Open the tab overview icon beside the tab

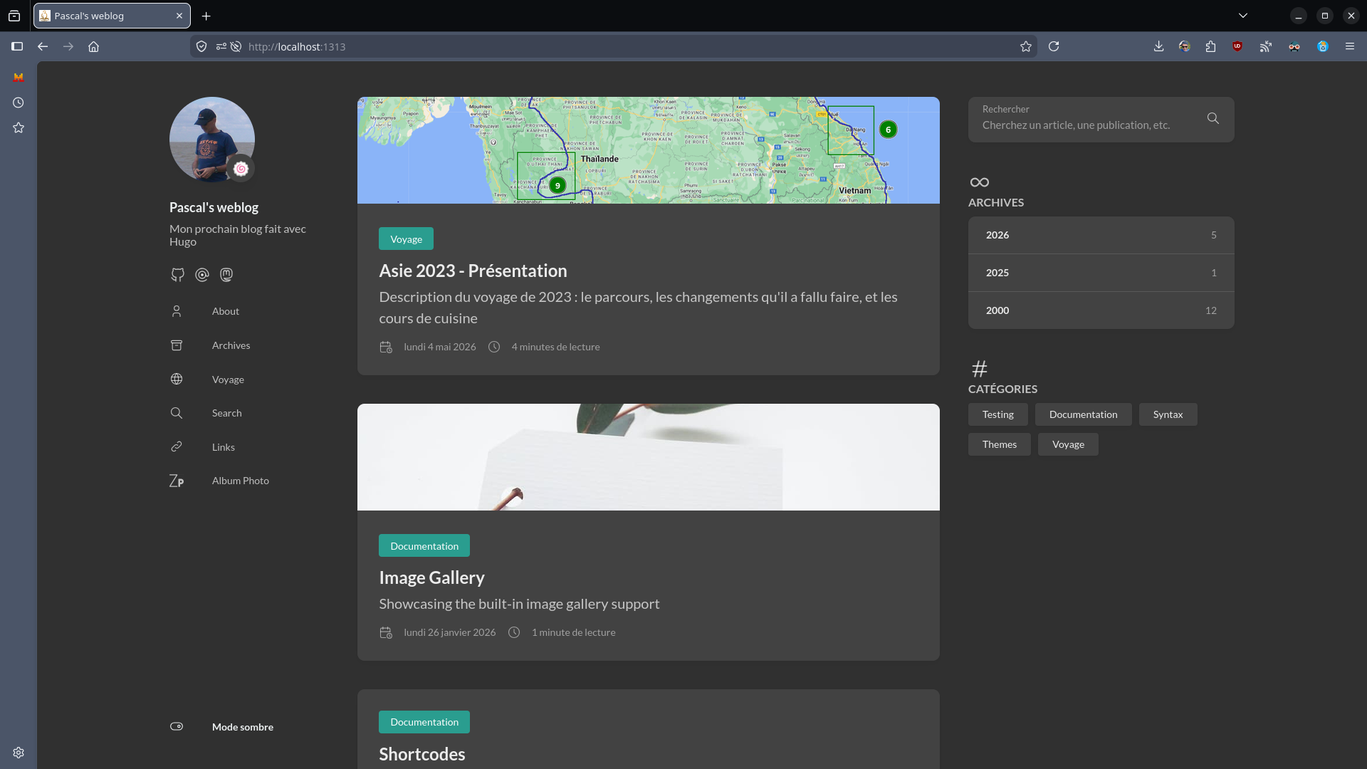(14, 16)
